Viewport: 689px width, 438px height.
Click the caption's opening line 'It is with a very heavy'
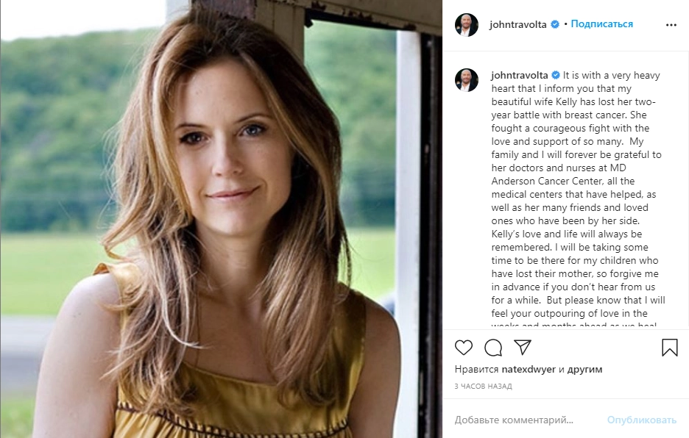[x=612, y=75]
